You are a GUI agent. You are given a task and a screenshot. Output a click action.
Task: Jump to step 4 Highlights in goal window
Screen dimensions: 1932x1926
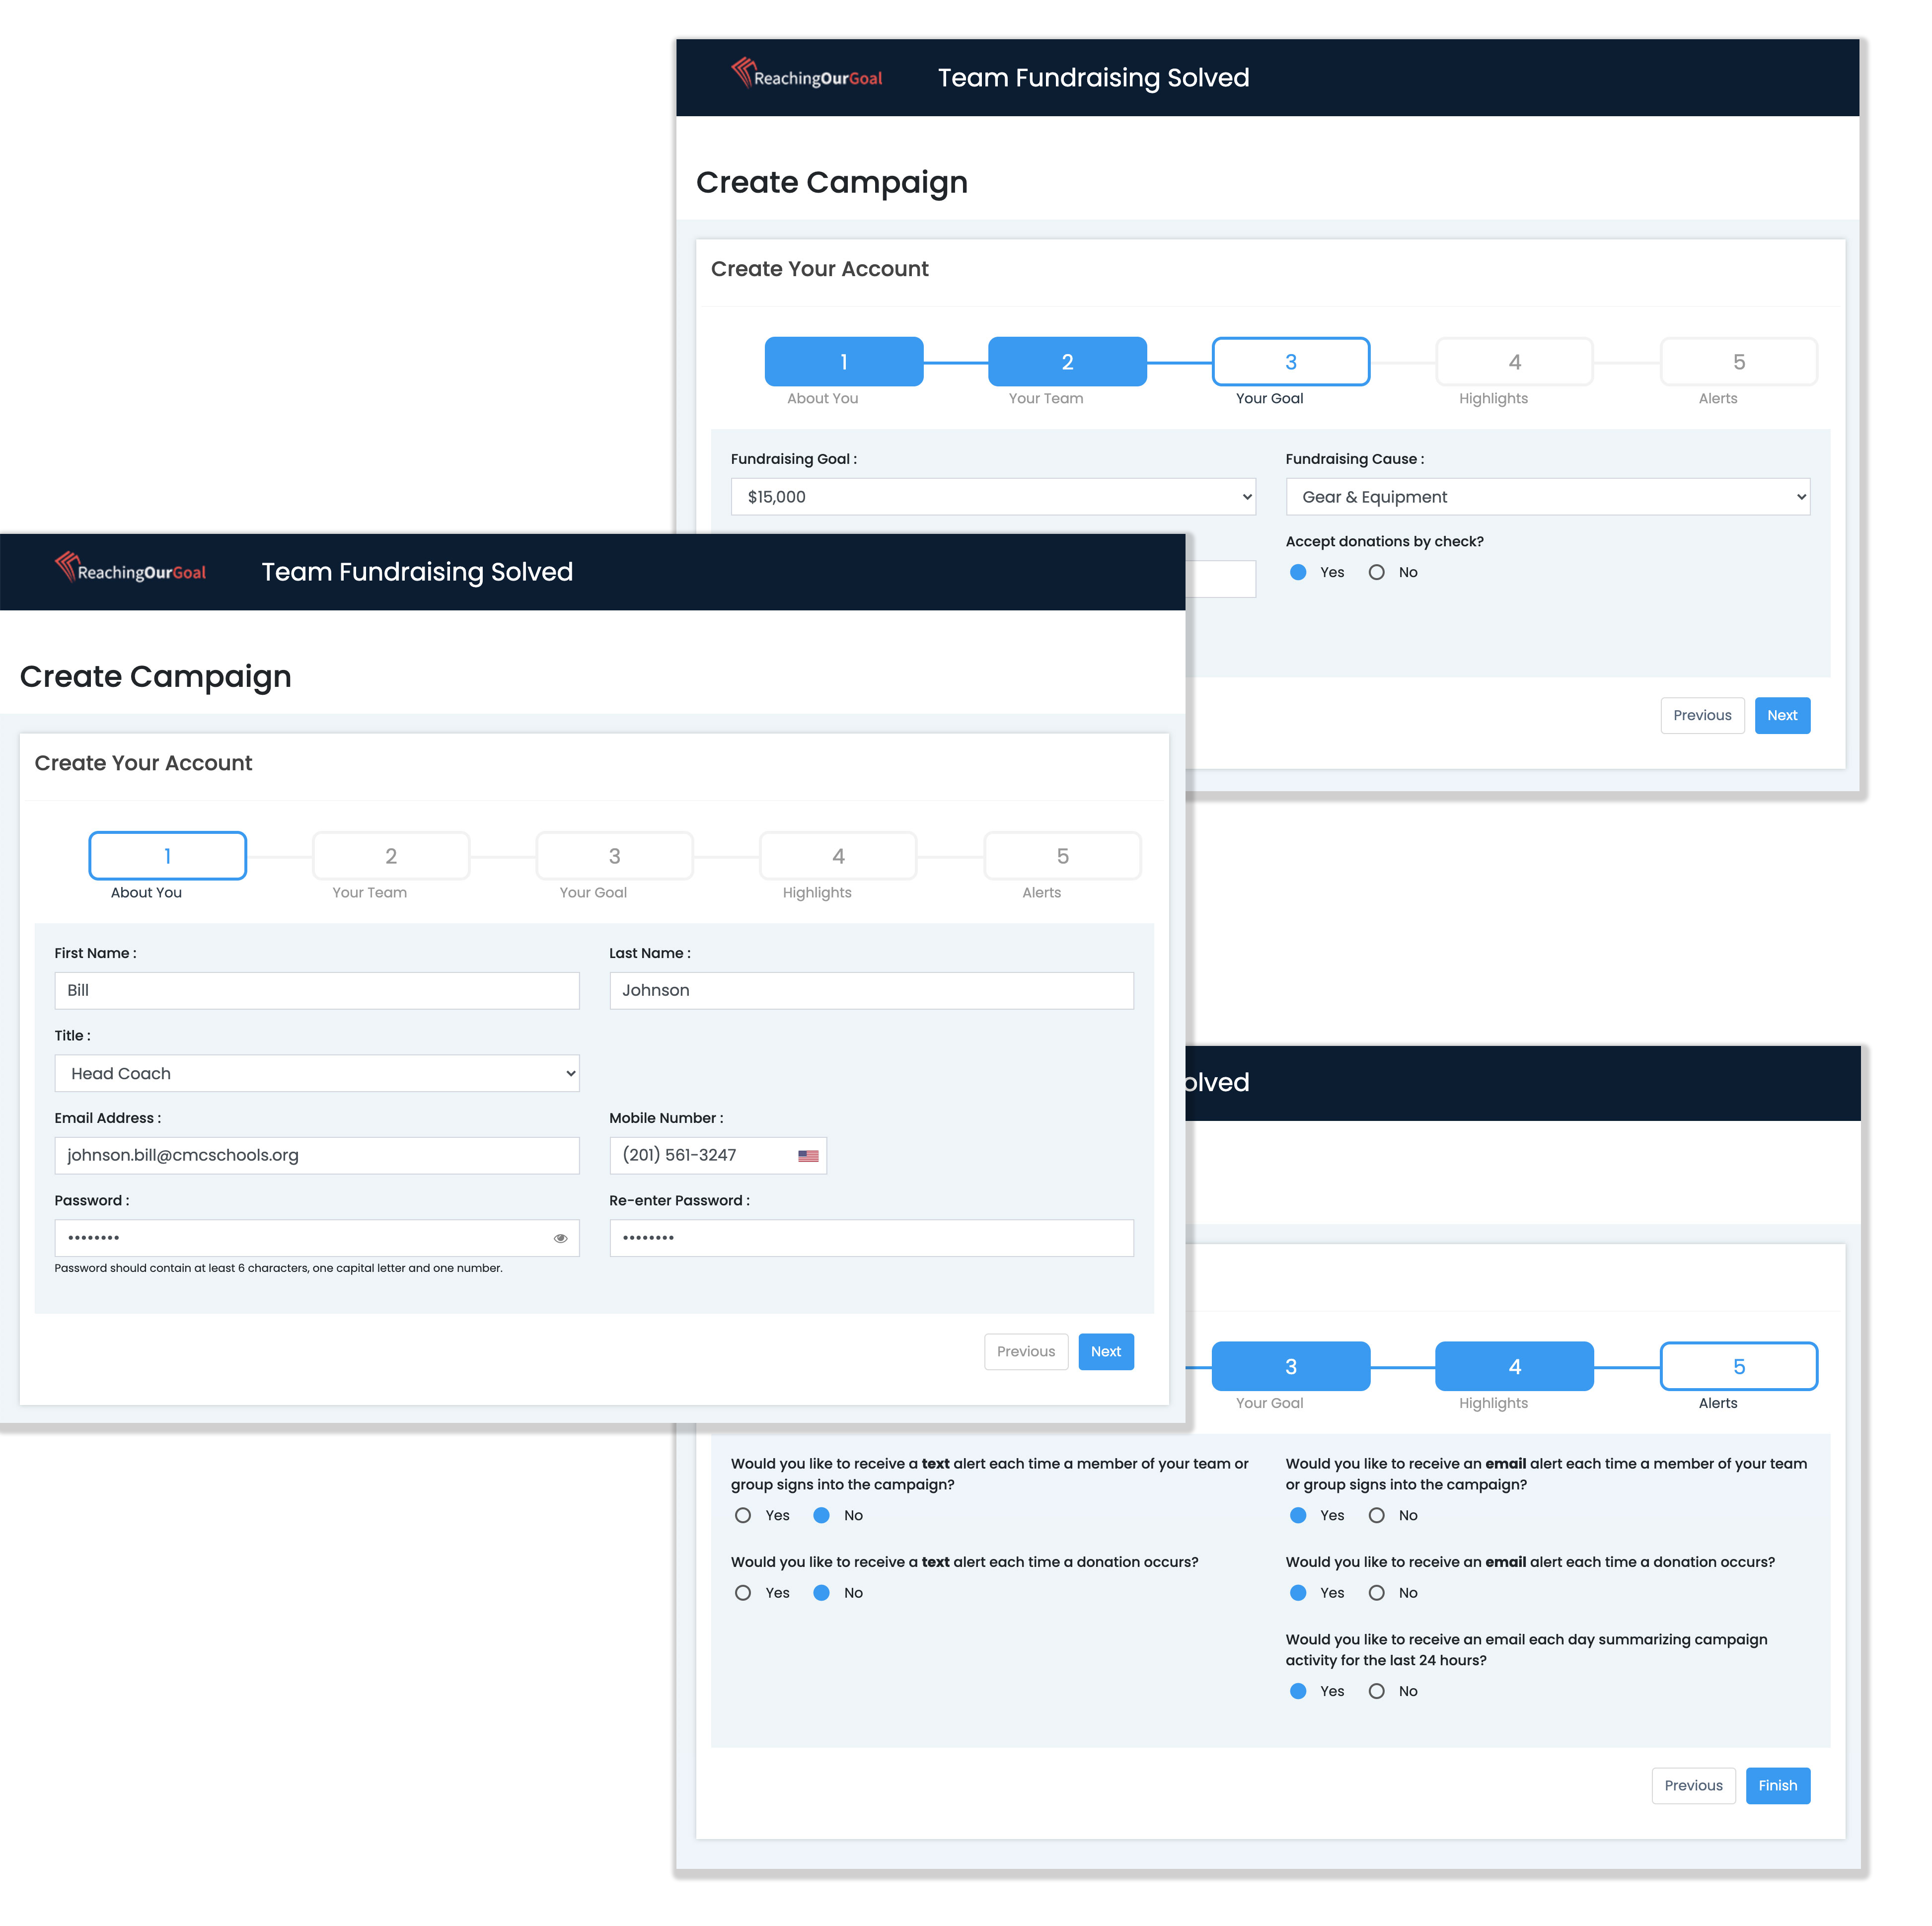point(1514,362)
